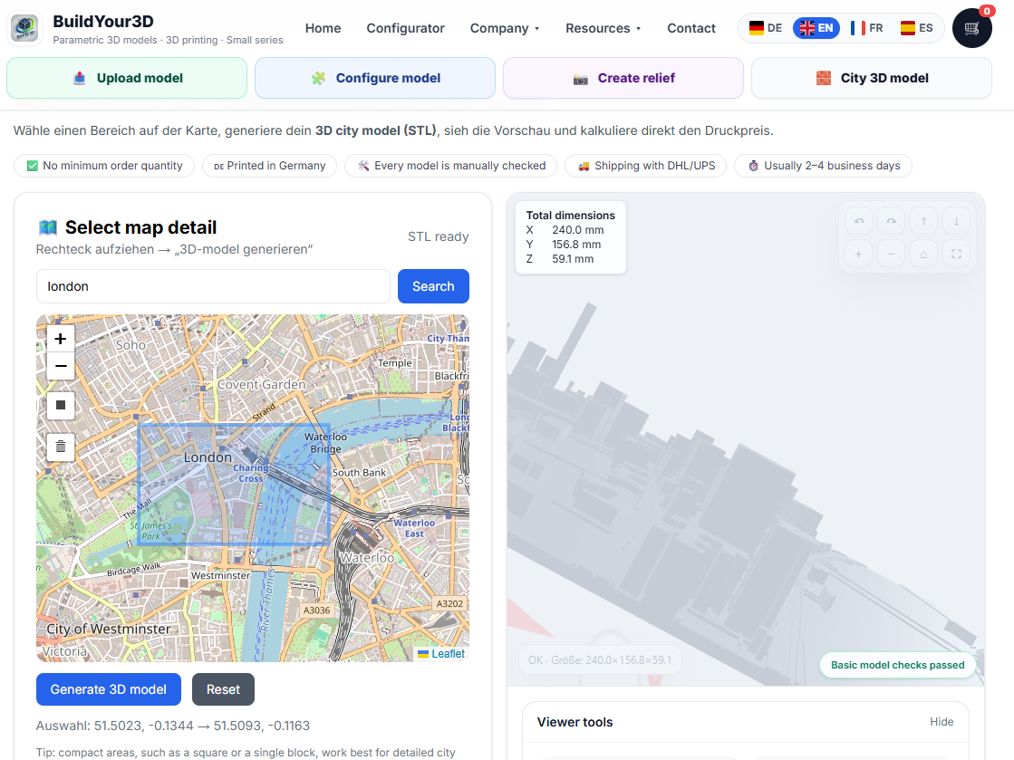The width and height of the screenshot is (1014, 760).
Task: Tilt the 3D view down with the down arrow
Action: coord(956,221)
